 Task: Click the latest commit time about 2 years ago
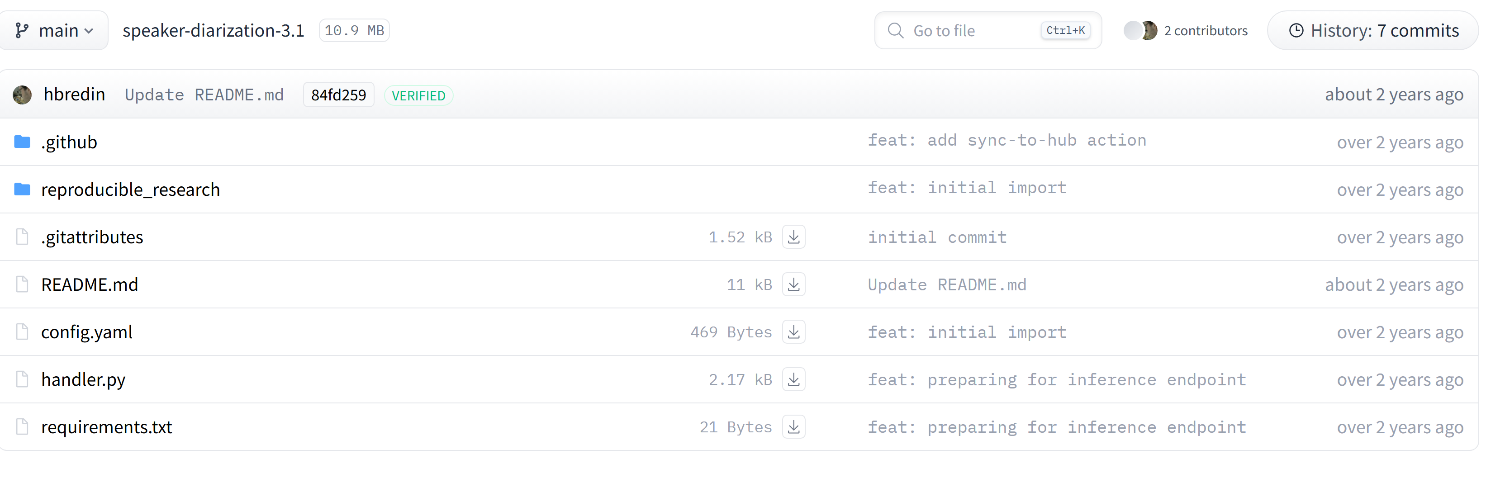(1394, 95)
